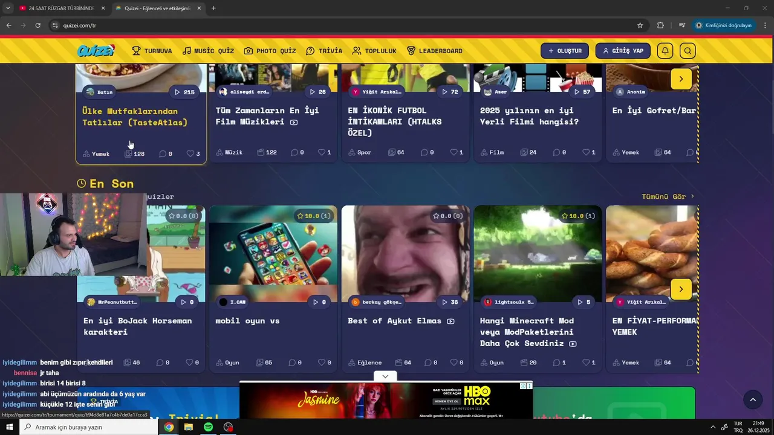Open Spotify from the taskbar
774x435 pixels.
(208, 427)
